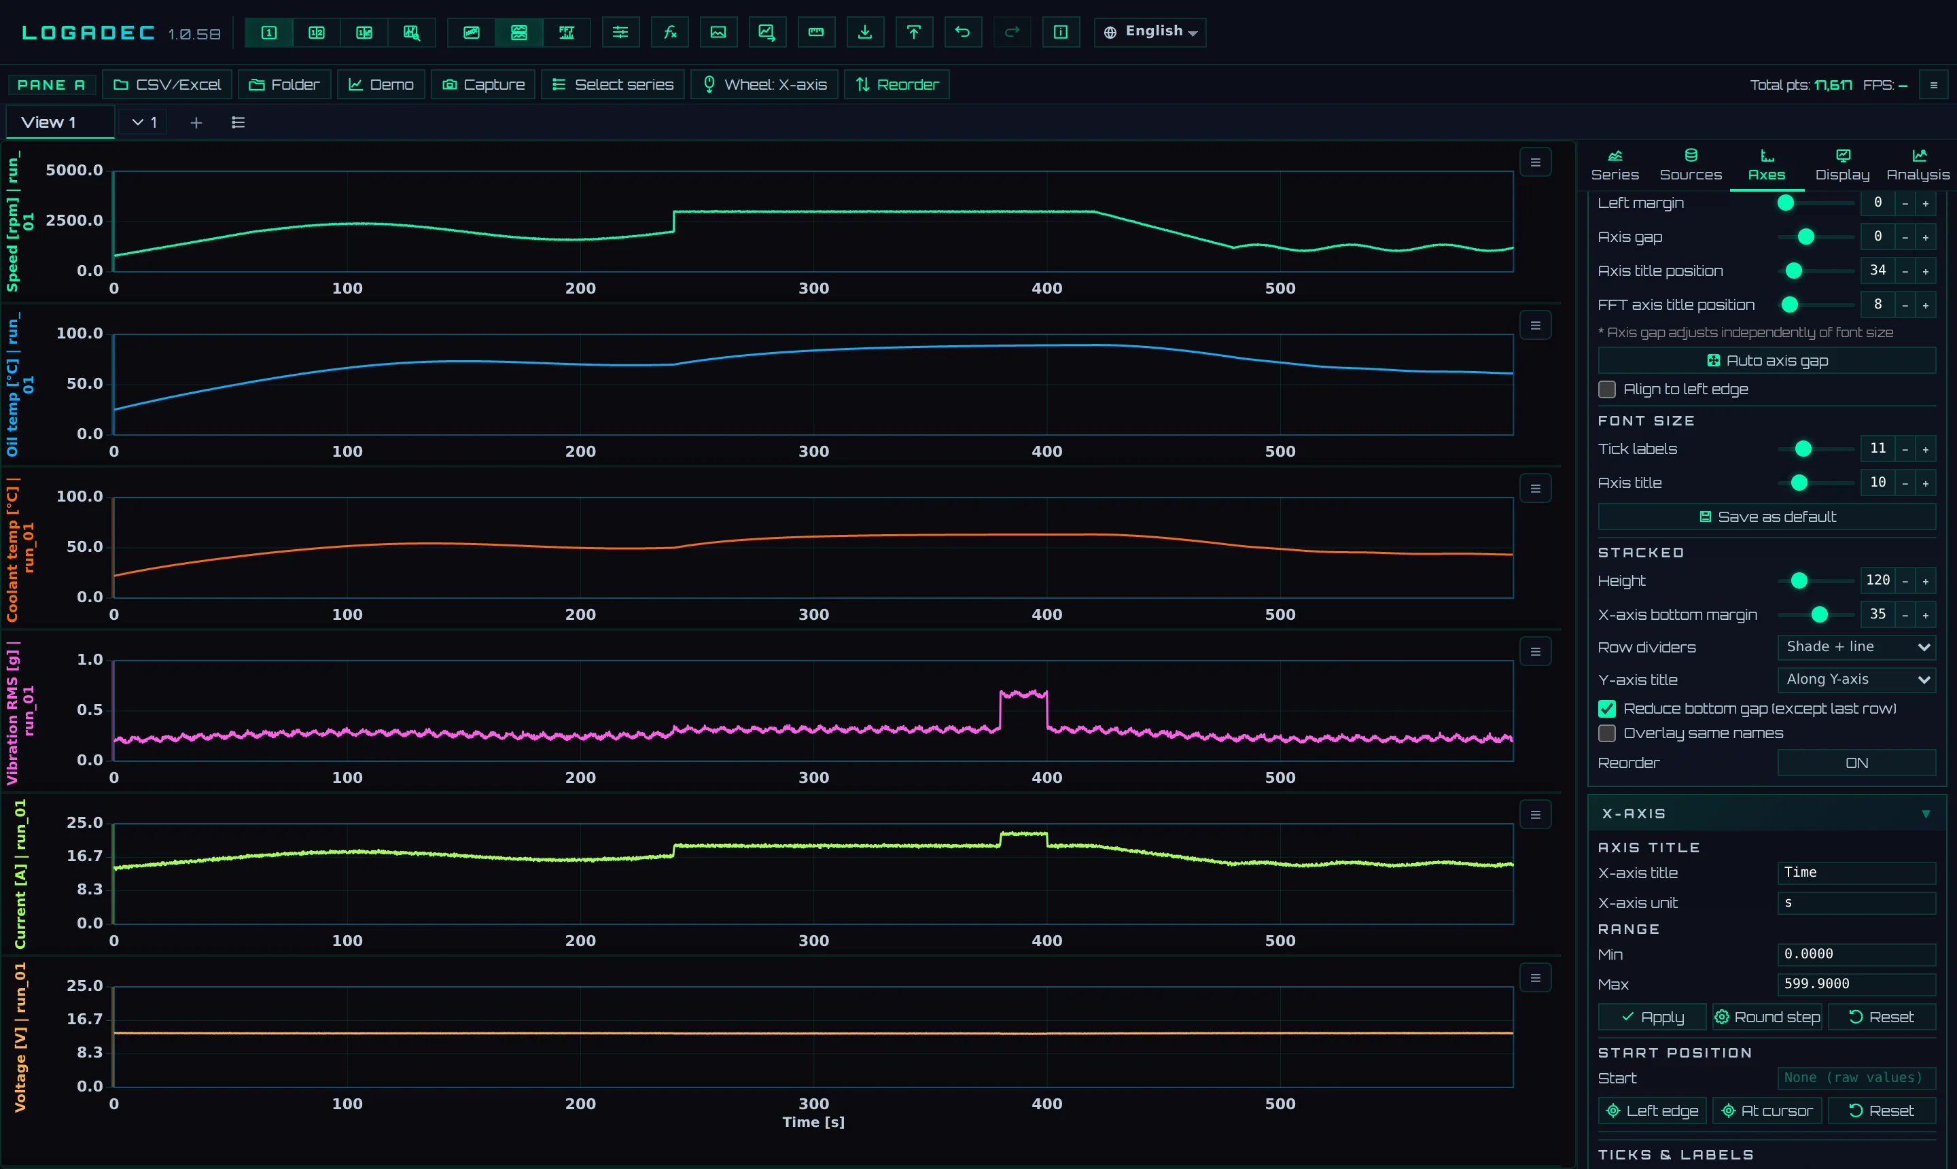1957x1169 pixels.
Task: Click the upload icon in toolbar
Action: click(913, 33)
